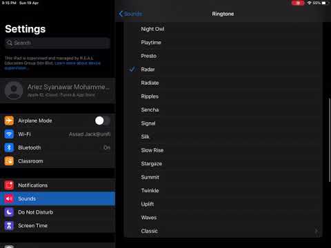Open Notifications settings

(57, 185)
